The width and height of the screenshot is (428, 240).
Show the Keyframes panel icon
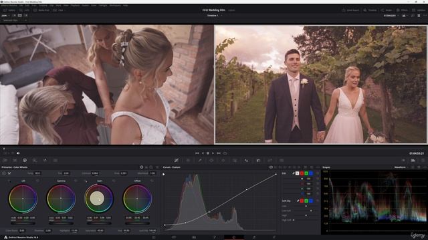tap(403, 160)
